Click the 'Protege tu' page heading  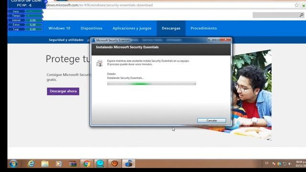68,59
